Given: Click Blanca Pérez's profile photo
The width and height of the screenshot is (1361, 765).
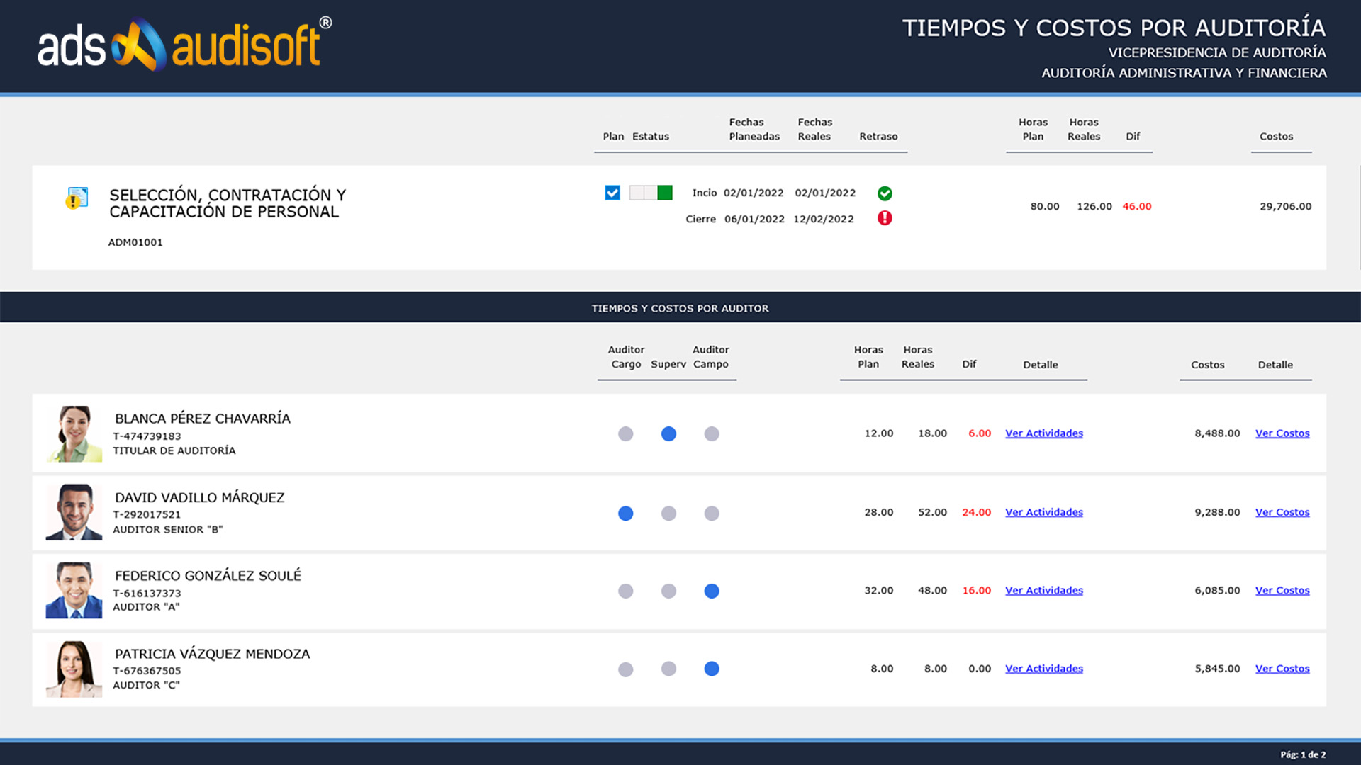Looking at the screenshot, I should coord(74,433).
